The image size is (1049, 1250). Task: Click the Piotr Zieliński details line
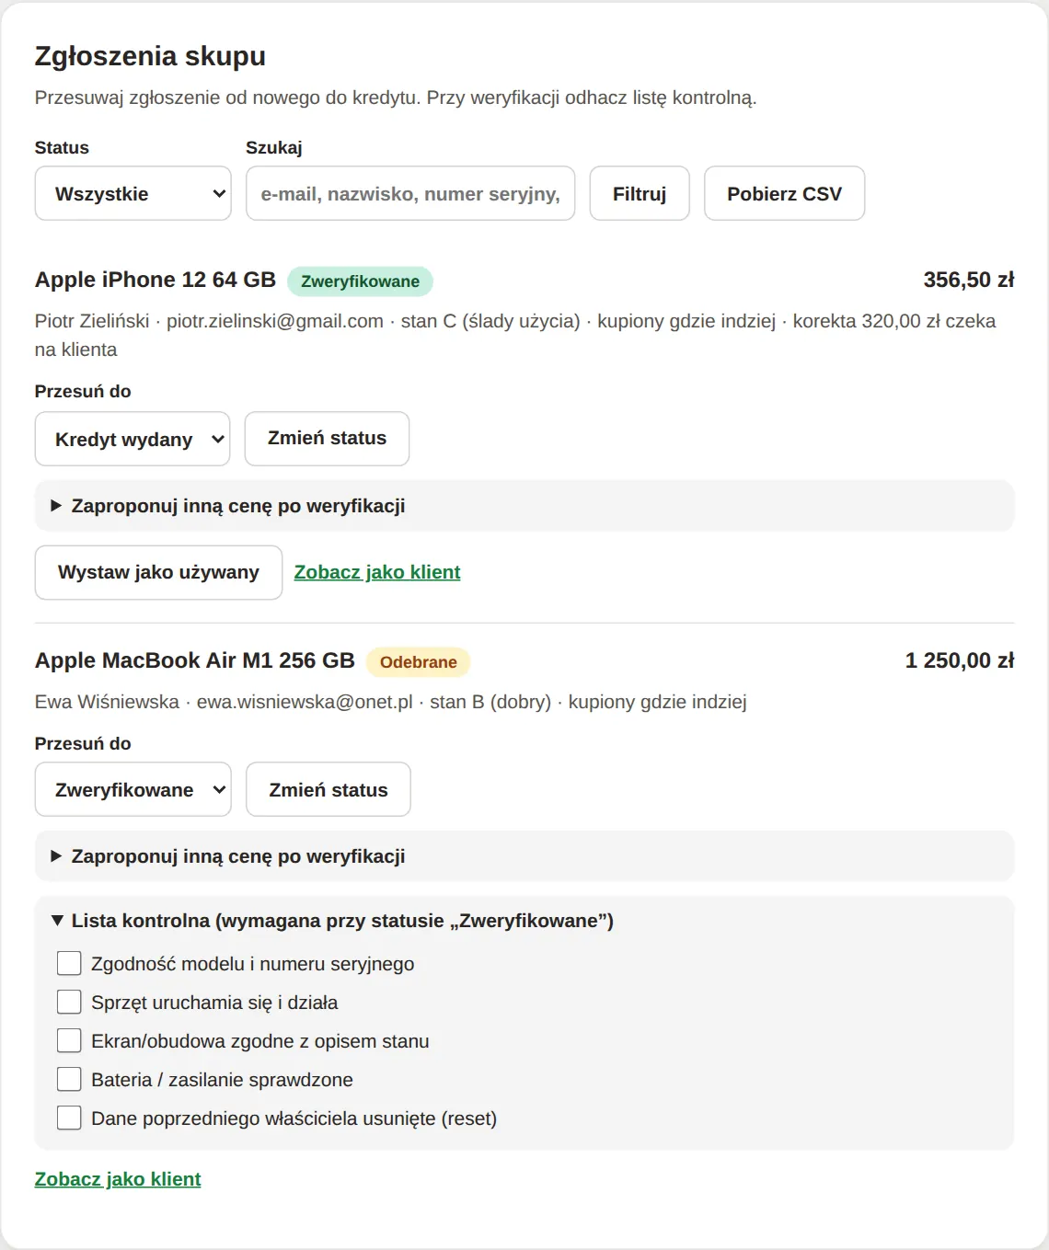coord(515,335)
